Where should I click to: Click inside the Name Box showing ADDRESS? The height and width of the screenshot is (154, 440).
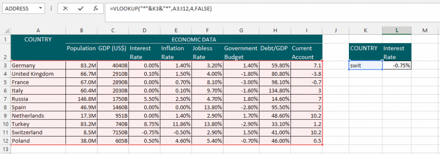pos(20,9)
